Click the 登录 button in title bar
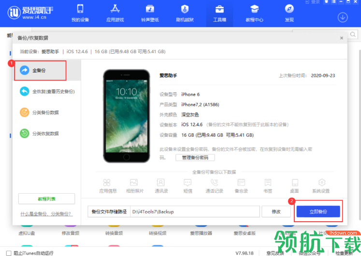 click(312, 2)
